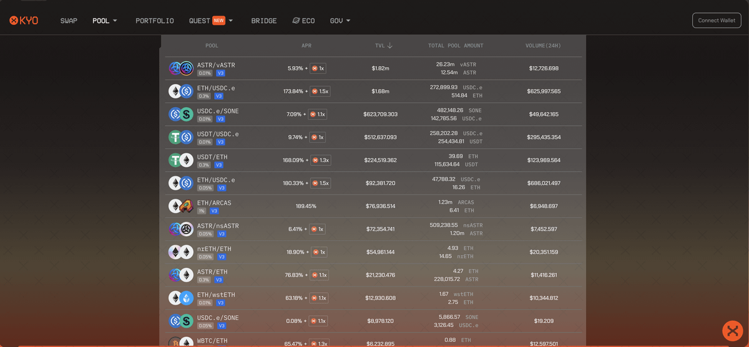
Task: Open the nrETH/ETH pool name
Action: (214, 249)
